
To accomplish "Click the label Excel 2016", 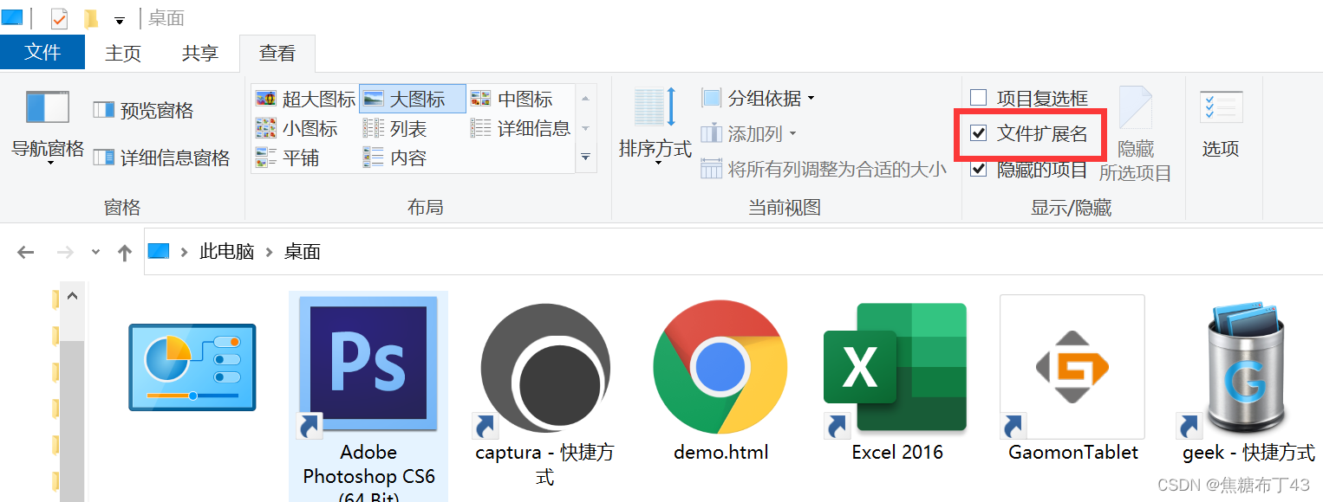I will [x=896, y=453].
